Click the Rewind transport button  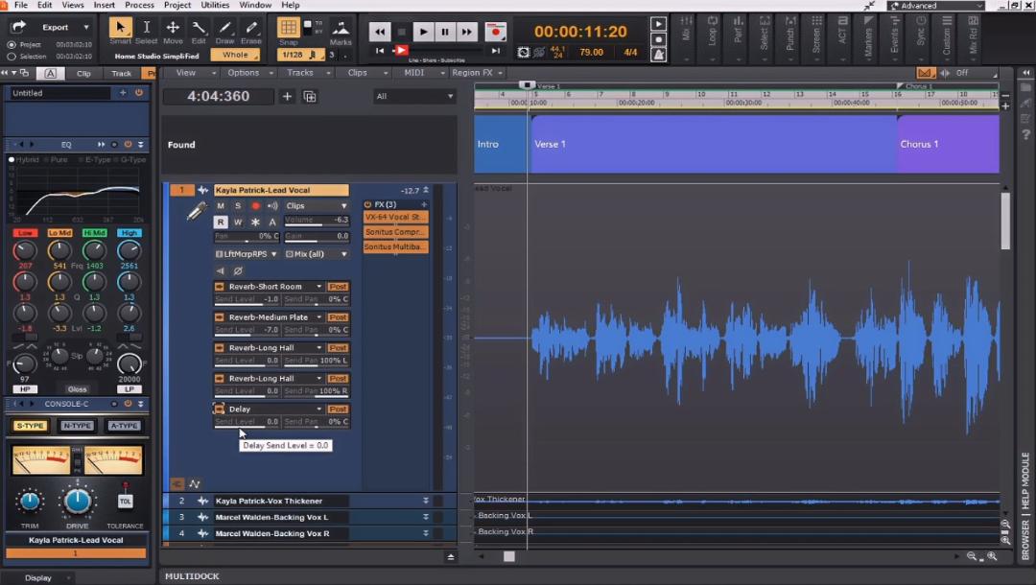pos(379,31)
